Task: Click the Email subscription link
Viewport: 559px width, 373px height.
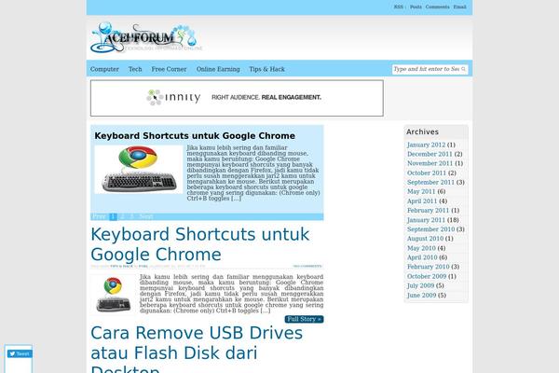Action: coord(460,7)
